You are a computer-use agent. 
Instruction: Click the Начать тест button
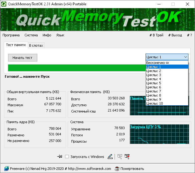pyautogui.click(x=23, y=58)
